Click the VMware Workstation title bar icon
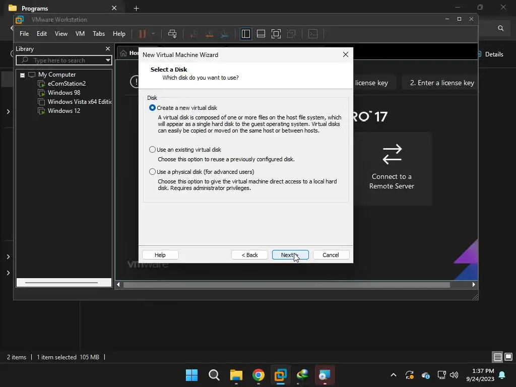516x387 pixels. [20, 20]
